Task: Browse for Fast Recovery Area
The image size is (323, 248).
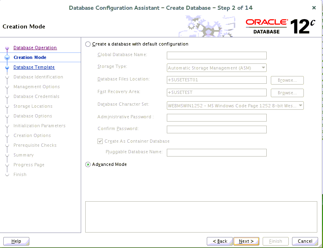Action: (287, 93)
